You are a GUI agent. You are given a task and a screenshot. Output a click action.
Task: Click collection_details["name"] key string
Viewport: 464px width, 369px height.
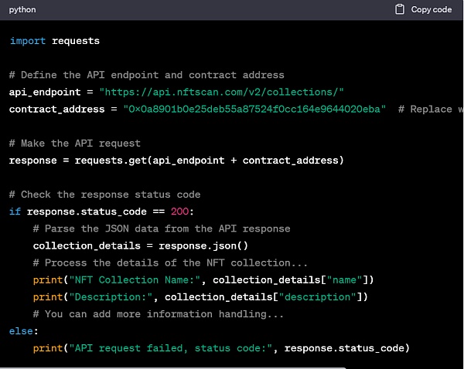[344, 279]
